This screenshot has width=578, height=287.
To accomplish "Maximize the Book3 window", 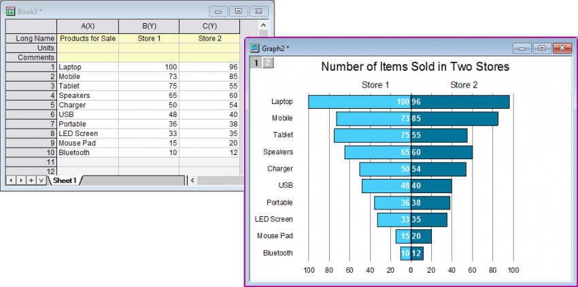I will (x=239, y=12).
